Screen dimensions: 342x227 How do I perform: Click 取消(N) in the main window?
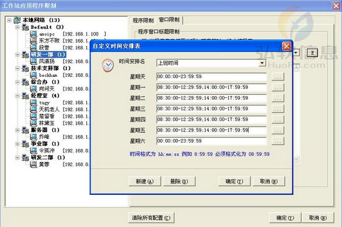[x=318, y=218]
